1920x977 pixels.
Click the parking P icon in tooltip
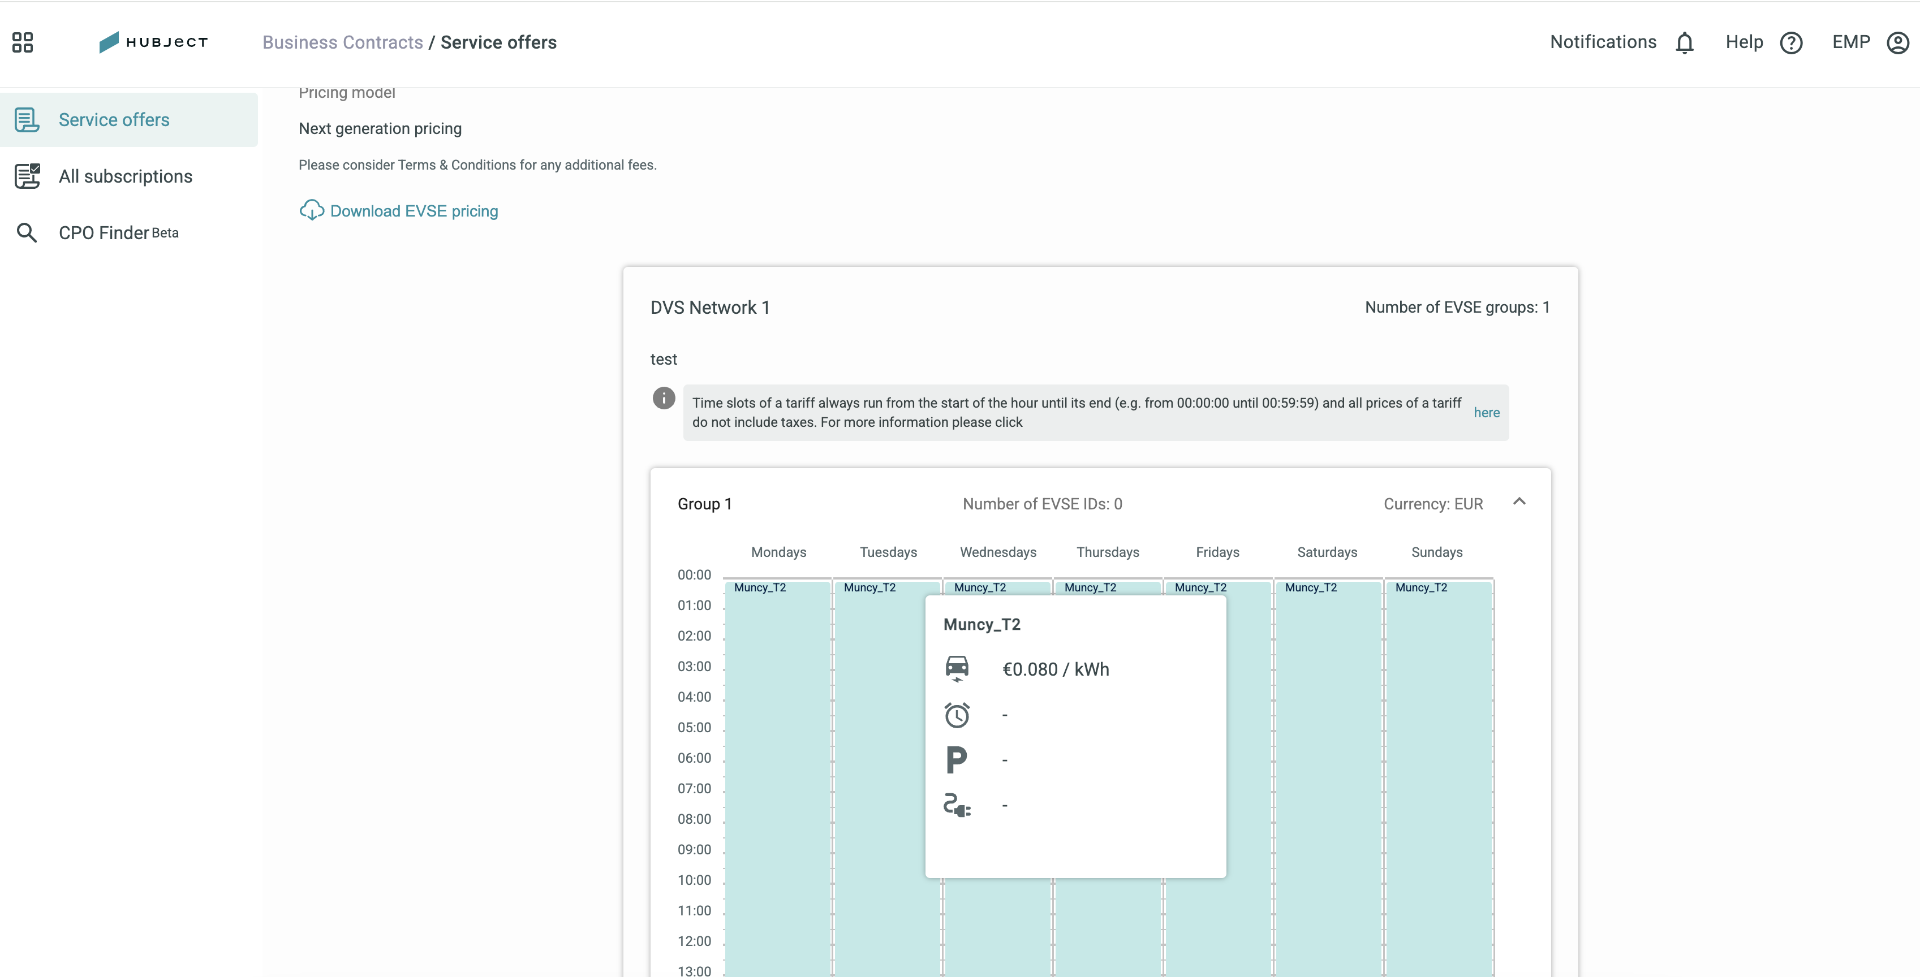(x=956, y=760)
